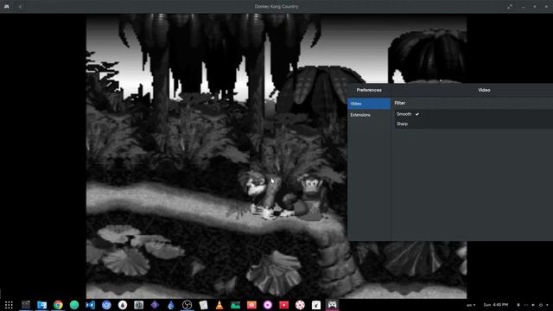
Task: Choose the Smooth video filter
Action: [474, 114]
